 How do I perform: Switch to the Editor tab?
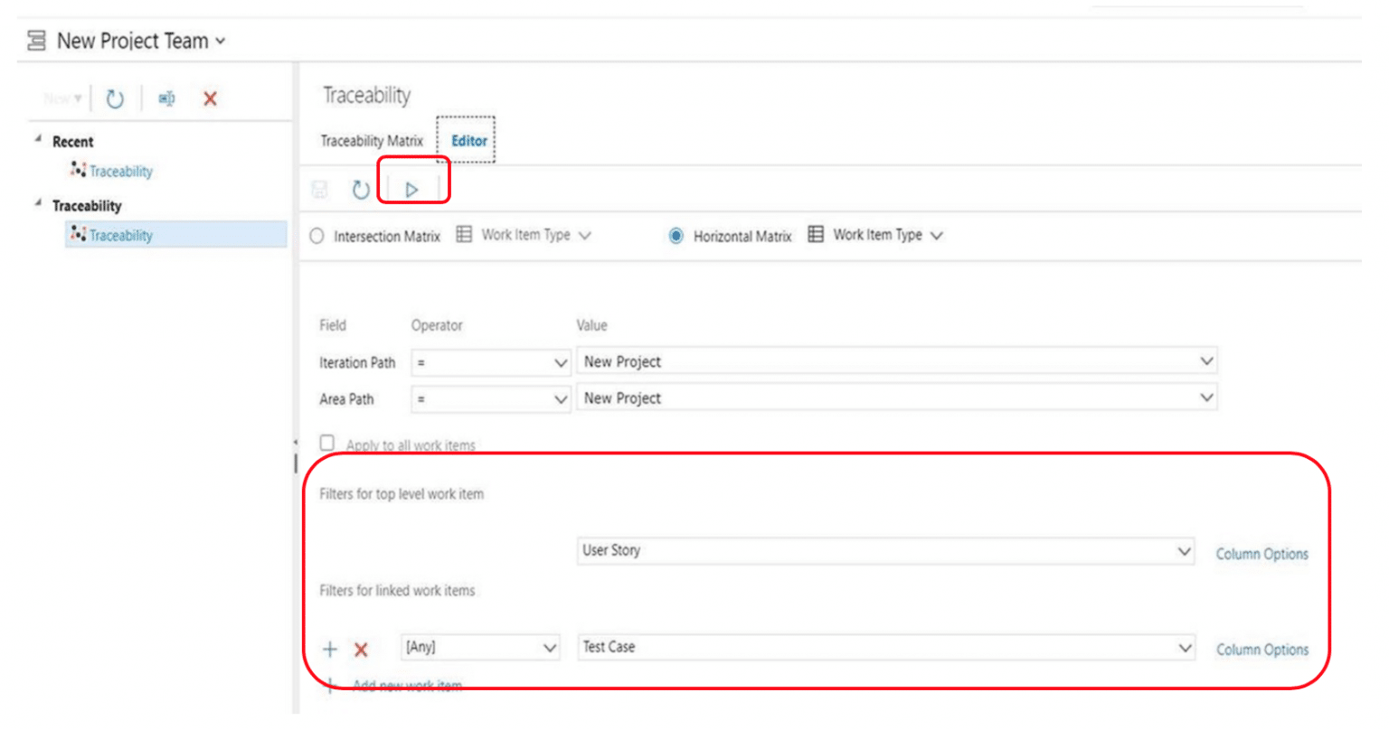468,141
